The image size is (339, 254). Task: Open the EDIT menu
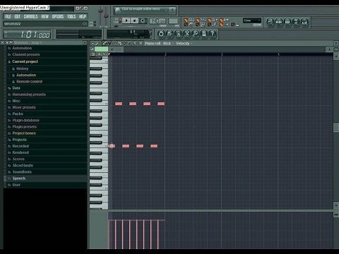pyautogui.click(x=17, y=16)
